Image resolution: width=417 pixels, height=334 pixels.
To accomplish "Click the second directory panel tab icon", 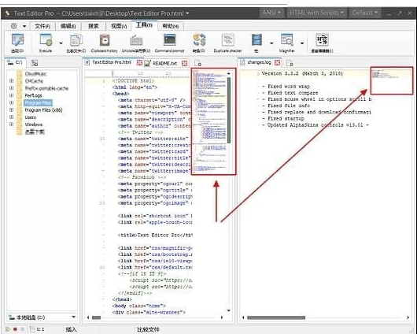I will click(x=35, y=63).
